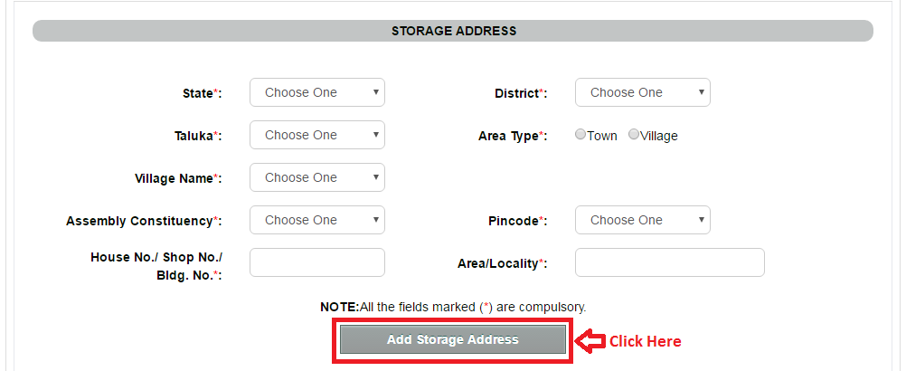
Task: Click the STORAGE ADDRESS section header bar
Action: coord(453,31)
